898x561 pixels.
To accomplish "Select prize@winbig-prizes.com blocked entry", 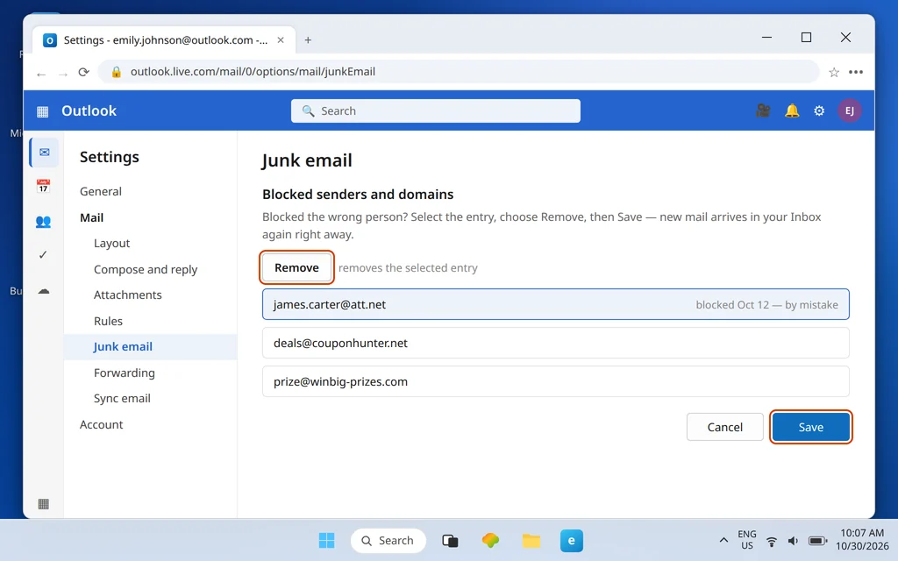I will [x=555, y=381].
